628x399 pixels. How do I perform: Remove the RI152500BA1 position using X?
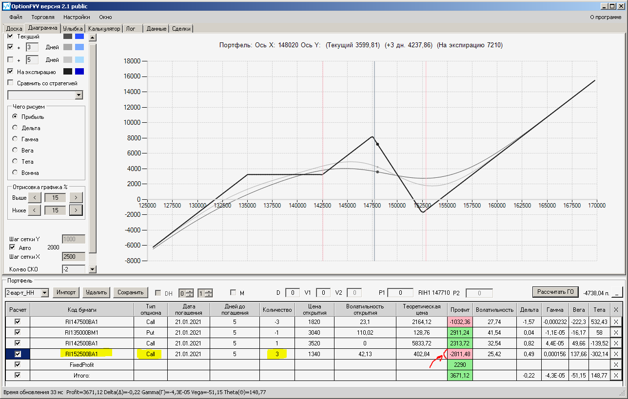tap(615, 354)
